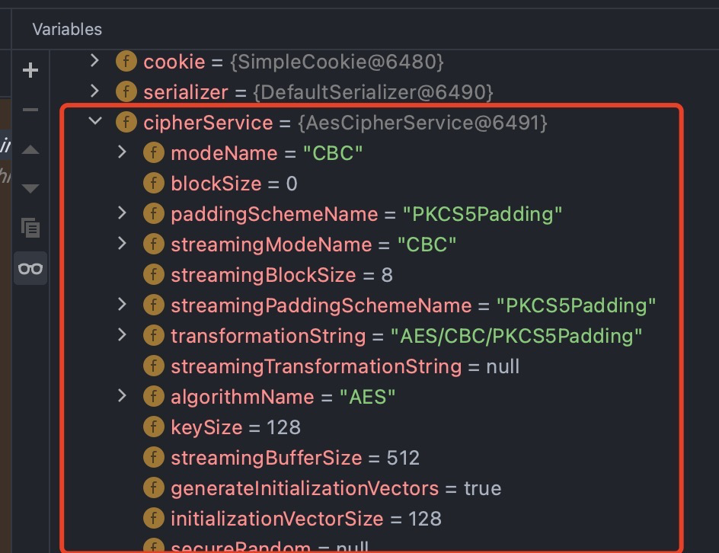This screenshot has width=719, height=553.
Task: Expand the algorithmName field
Action: click(x=122, y=396)
